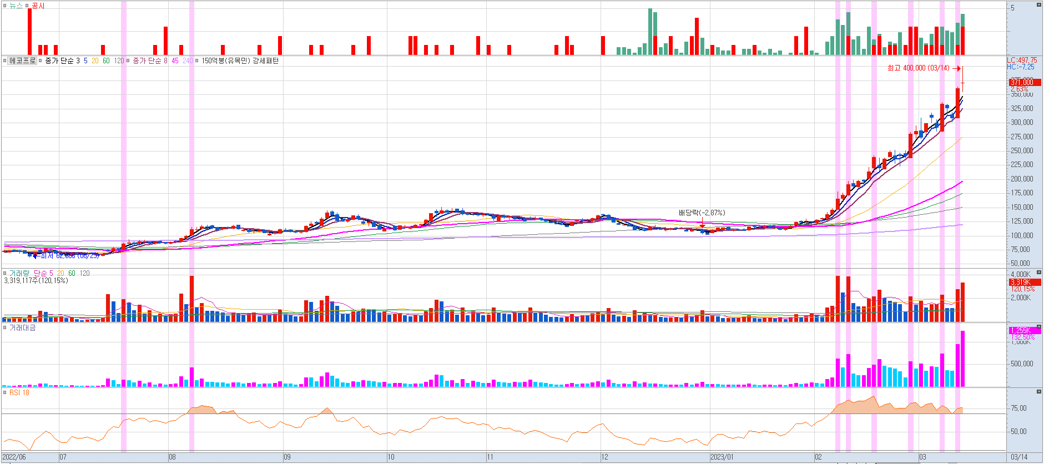Toggle the marker before 종가 단순 8
1044x464 pixels.
128,60
